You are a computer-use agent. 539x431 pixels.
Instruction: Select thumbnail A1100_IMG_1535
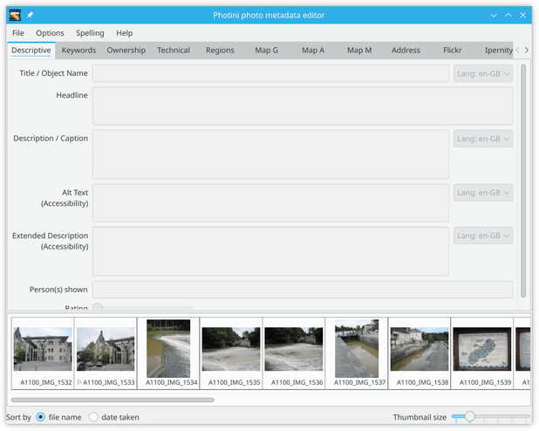(231, 353)
